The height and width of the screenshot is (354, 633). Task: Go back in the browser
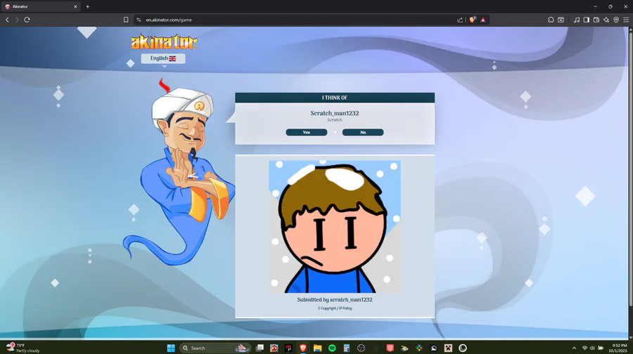pos(7,20)
